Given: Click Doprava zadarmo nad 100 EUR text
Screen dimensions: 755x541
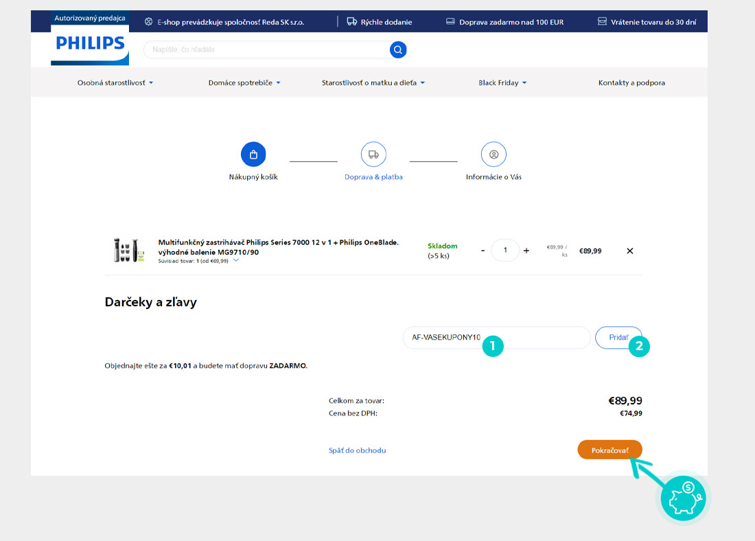Looking at the screenshot, I should [x=511, y=22].
